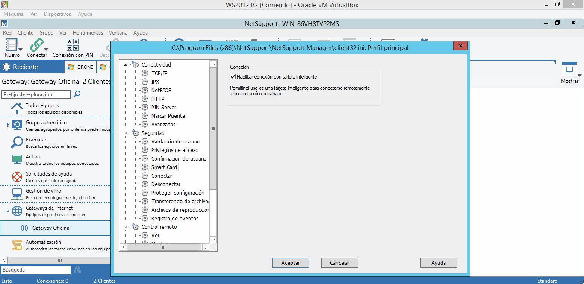584x284 pixels.
Task: Click the search magnifier beside Prefijo de exploración
Action: click(77, 94)
